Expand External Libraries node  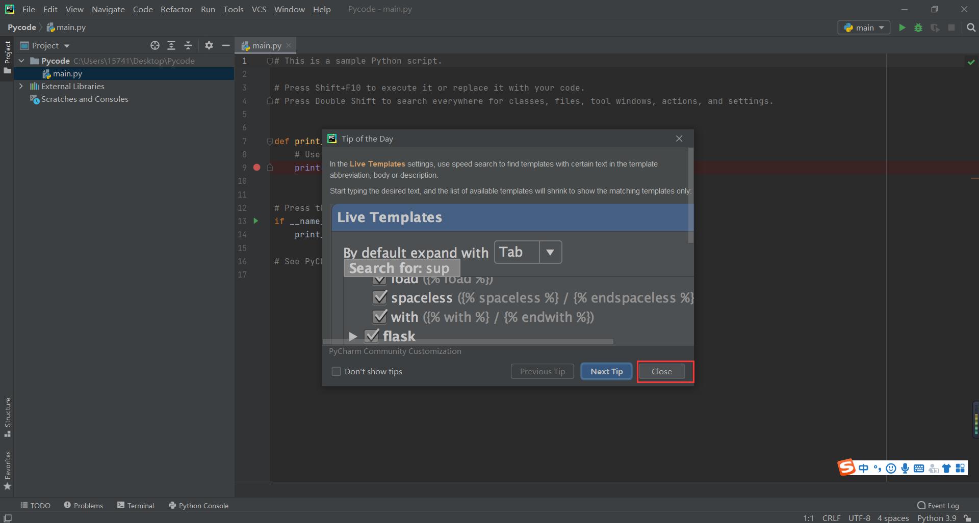[21, 86]
